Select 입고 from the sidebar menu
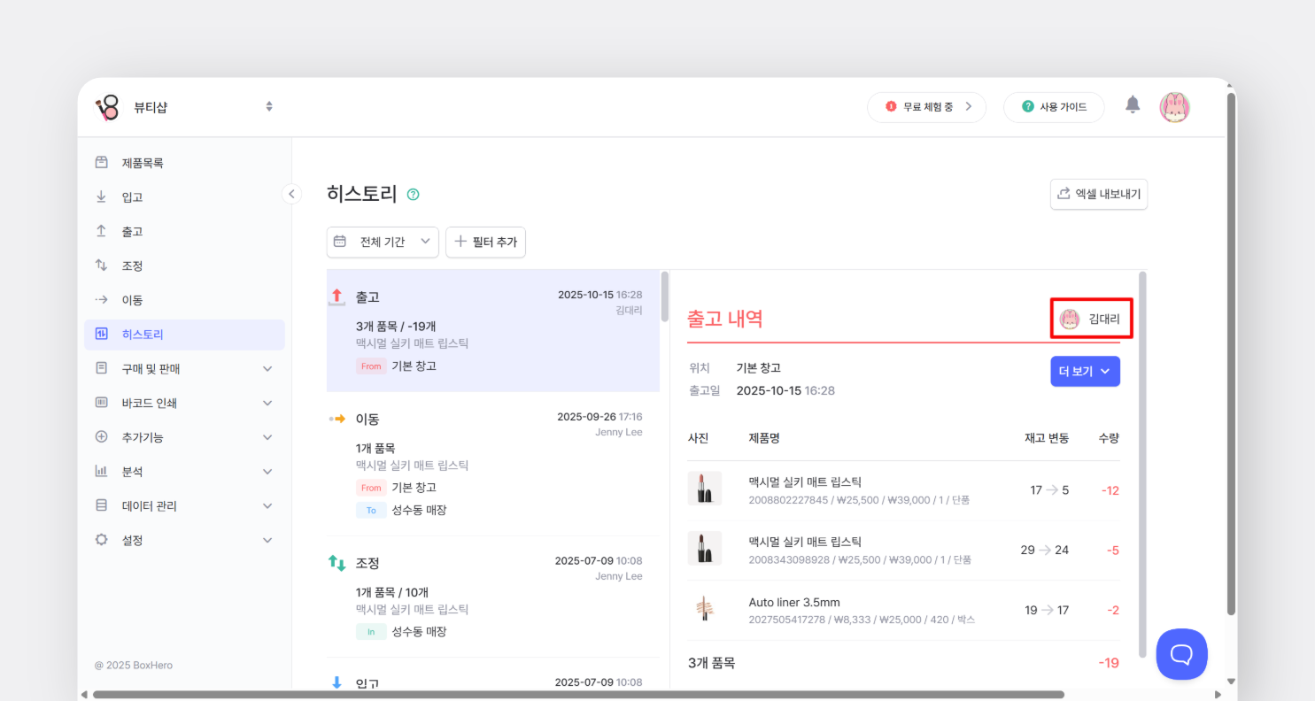 (132, 197)
